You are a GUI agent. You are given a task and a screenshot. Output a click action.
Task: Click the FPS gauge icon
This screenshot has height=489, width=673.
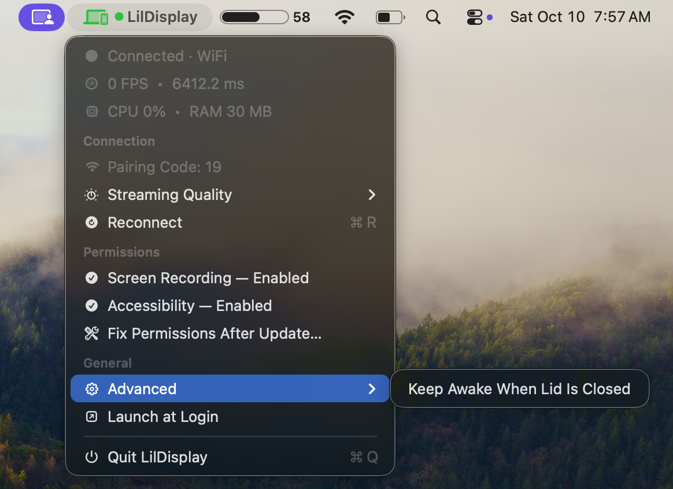pos(91,84)
